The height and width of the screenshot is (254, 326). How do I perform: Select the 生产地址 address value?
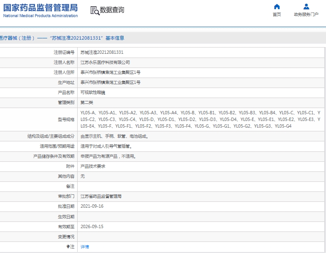[x=110, y=82]
